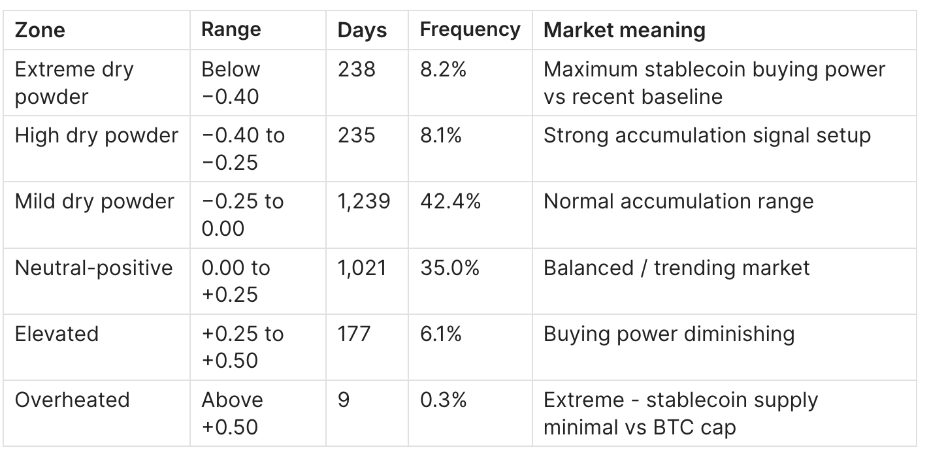Select the Extreme dry powder zone cell
Viewport: 929px width, 456px height.
pos(74,82)
